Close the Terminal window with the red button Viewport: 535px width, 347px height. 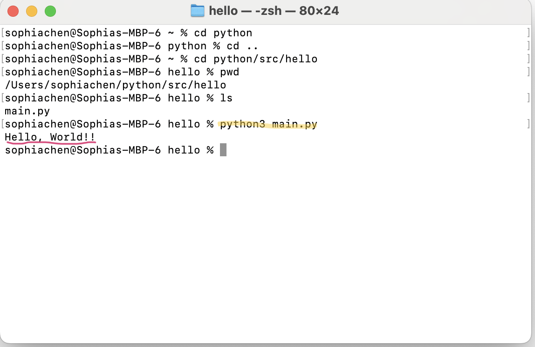click(13, 11)
